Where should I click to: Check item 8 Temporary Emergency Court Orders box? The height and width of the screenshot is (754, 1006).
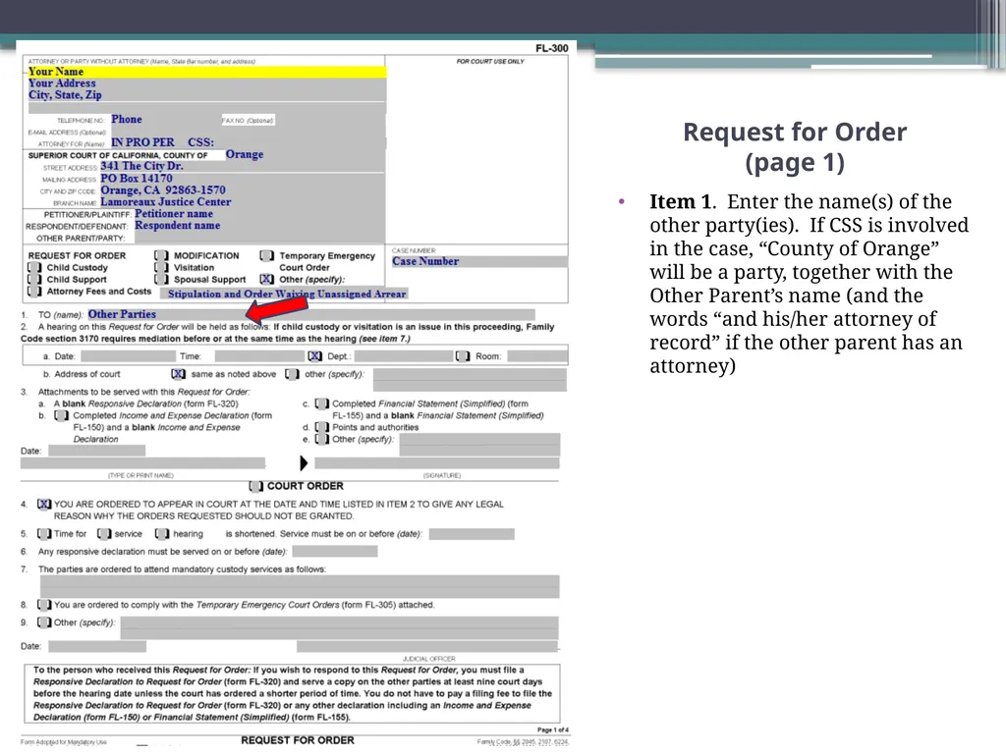(44, 605)
